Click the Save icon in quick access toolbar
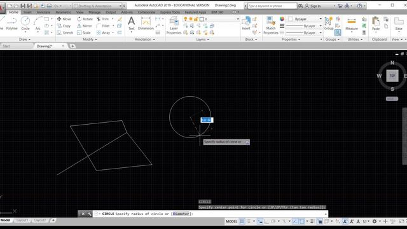 pos(23,6)
